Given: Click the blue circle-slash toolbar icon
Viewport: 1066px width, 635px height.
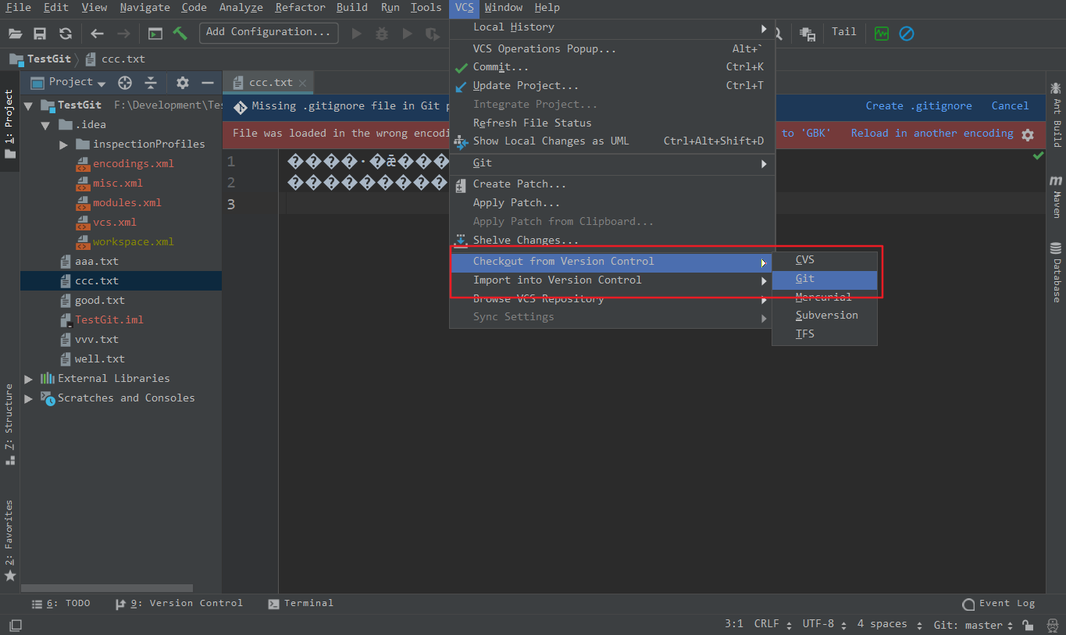Looking at the screenshot, I should (x=906, y=33).
